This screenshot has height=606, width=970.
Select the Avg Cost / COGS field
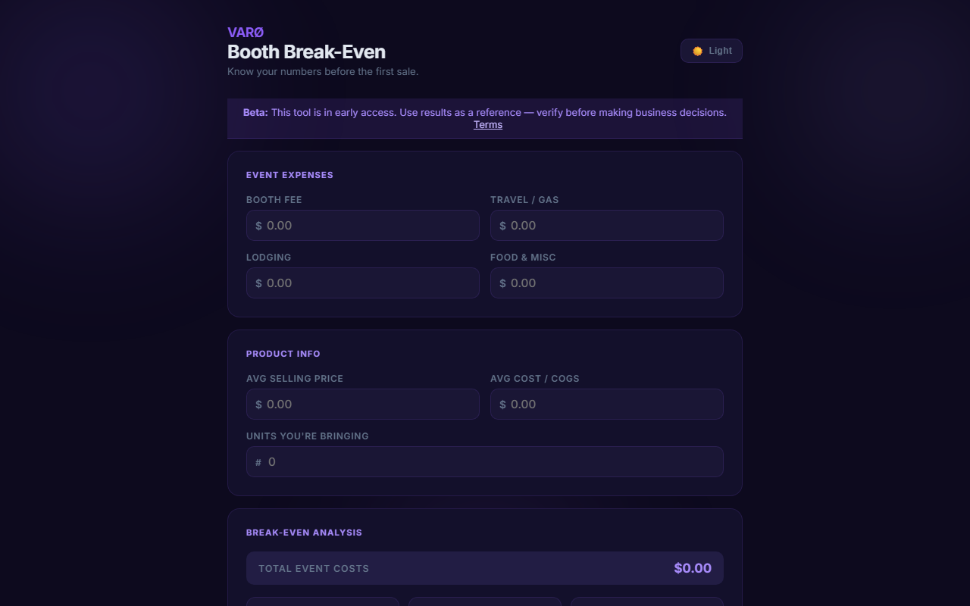pyautogui.click(x=607, y=405)
